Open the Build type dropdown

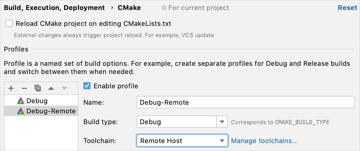(x=222, y=122)
